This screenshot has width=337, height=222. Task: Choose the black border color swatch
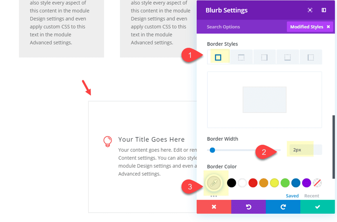pos(231,183)
